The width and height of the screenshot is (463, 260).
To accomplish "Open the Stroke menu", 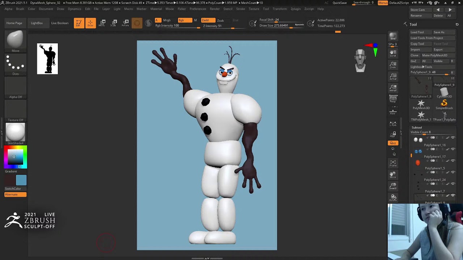I will 240,9.
